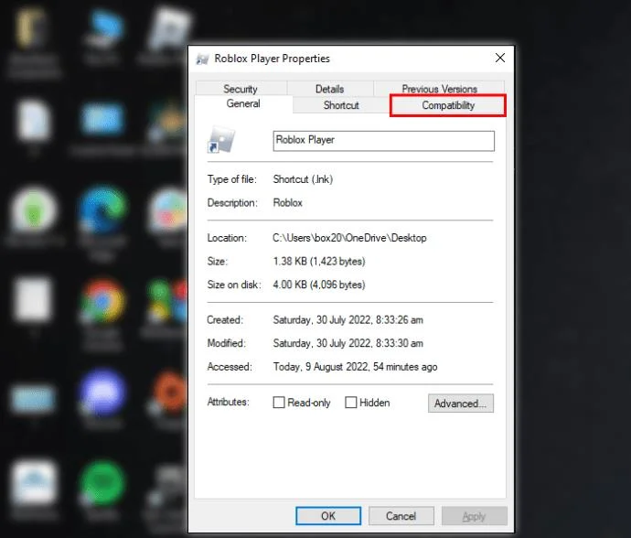Click the Roblox icon in the title bar

(x=202, y=59)
